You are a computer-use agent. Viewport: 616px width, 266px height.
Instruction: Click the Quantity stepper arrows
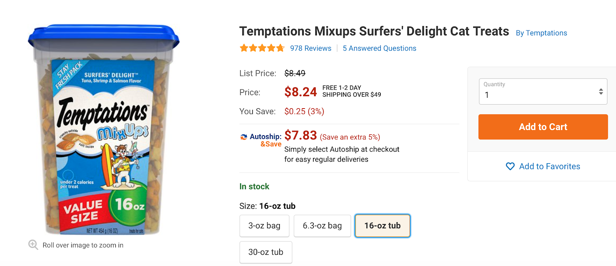[x=601, y=92]
